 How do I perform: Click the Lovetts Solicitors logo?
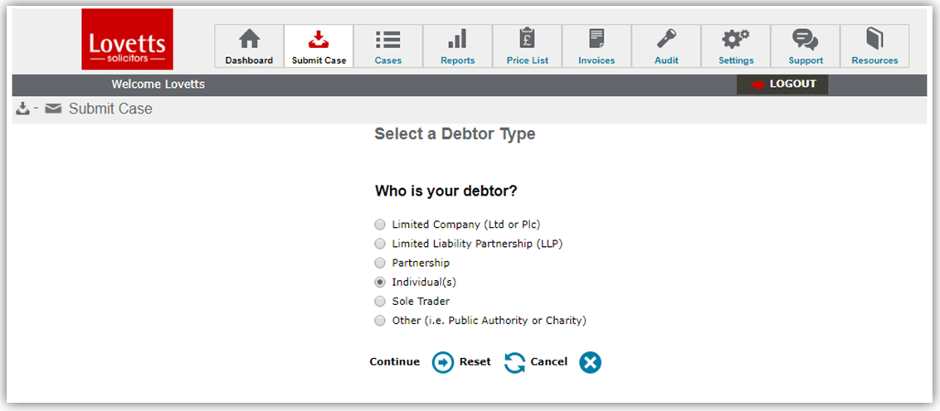[x=127, y=39]
